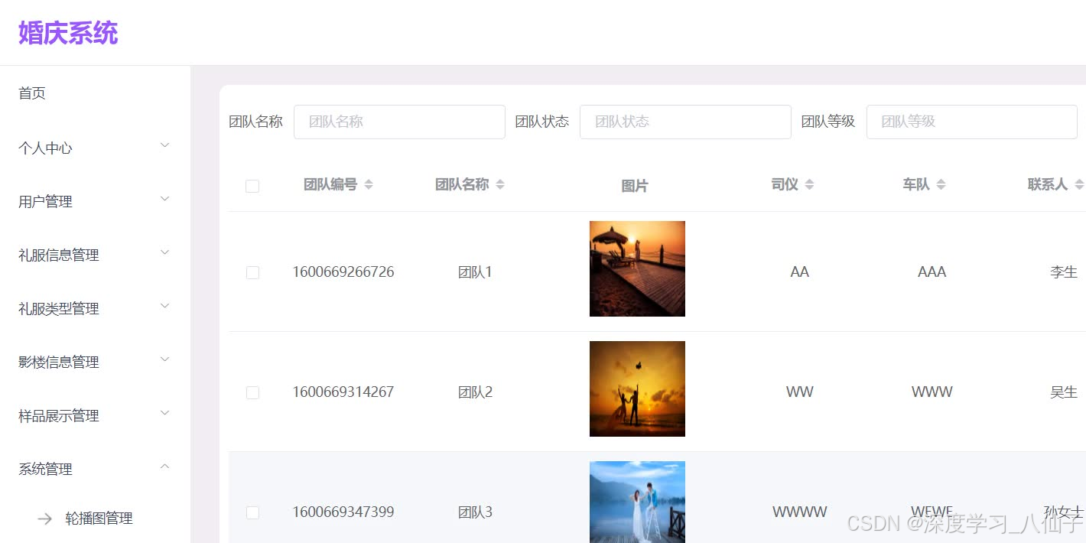Select the checkbox on the 团队2 row
This screenshot has width=1086, height=543.
pos(252,392)
